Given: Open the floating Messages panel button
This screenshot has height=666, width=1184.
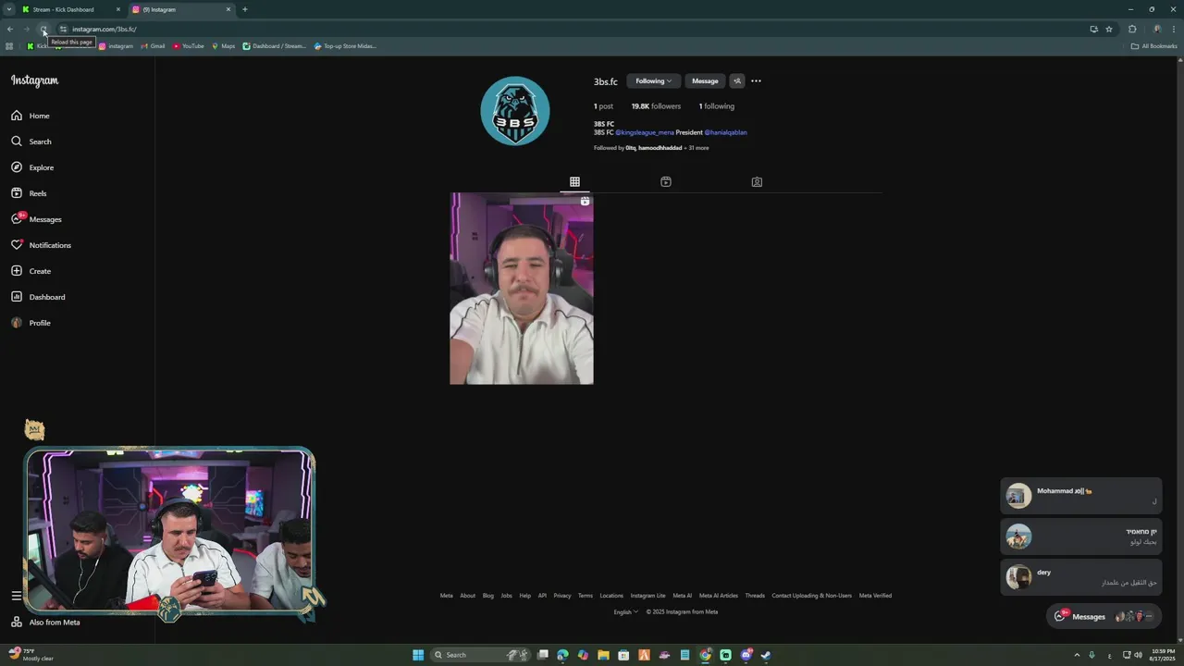Looking at the screenshot, I should click(x=1104, y=616).
